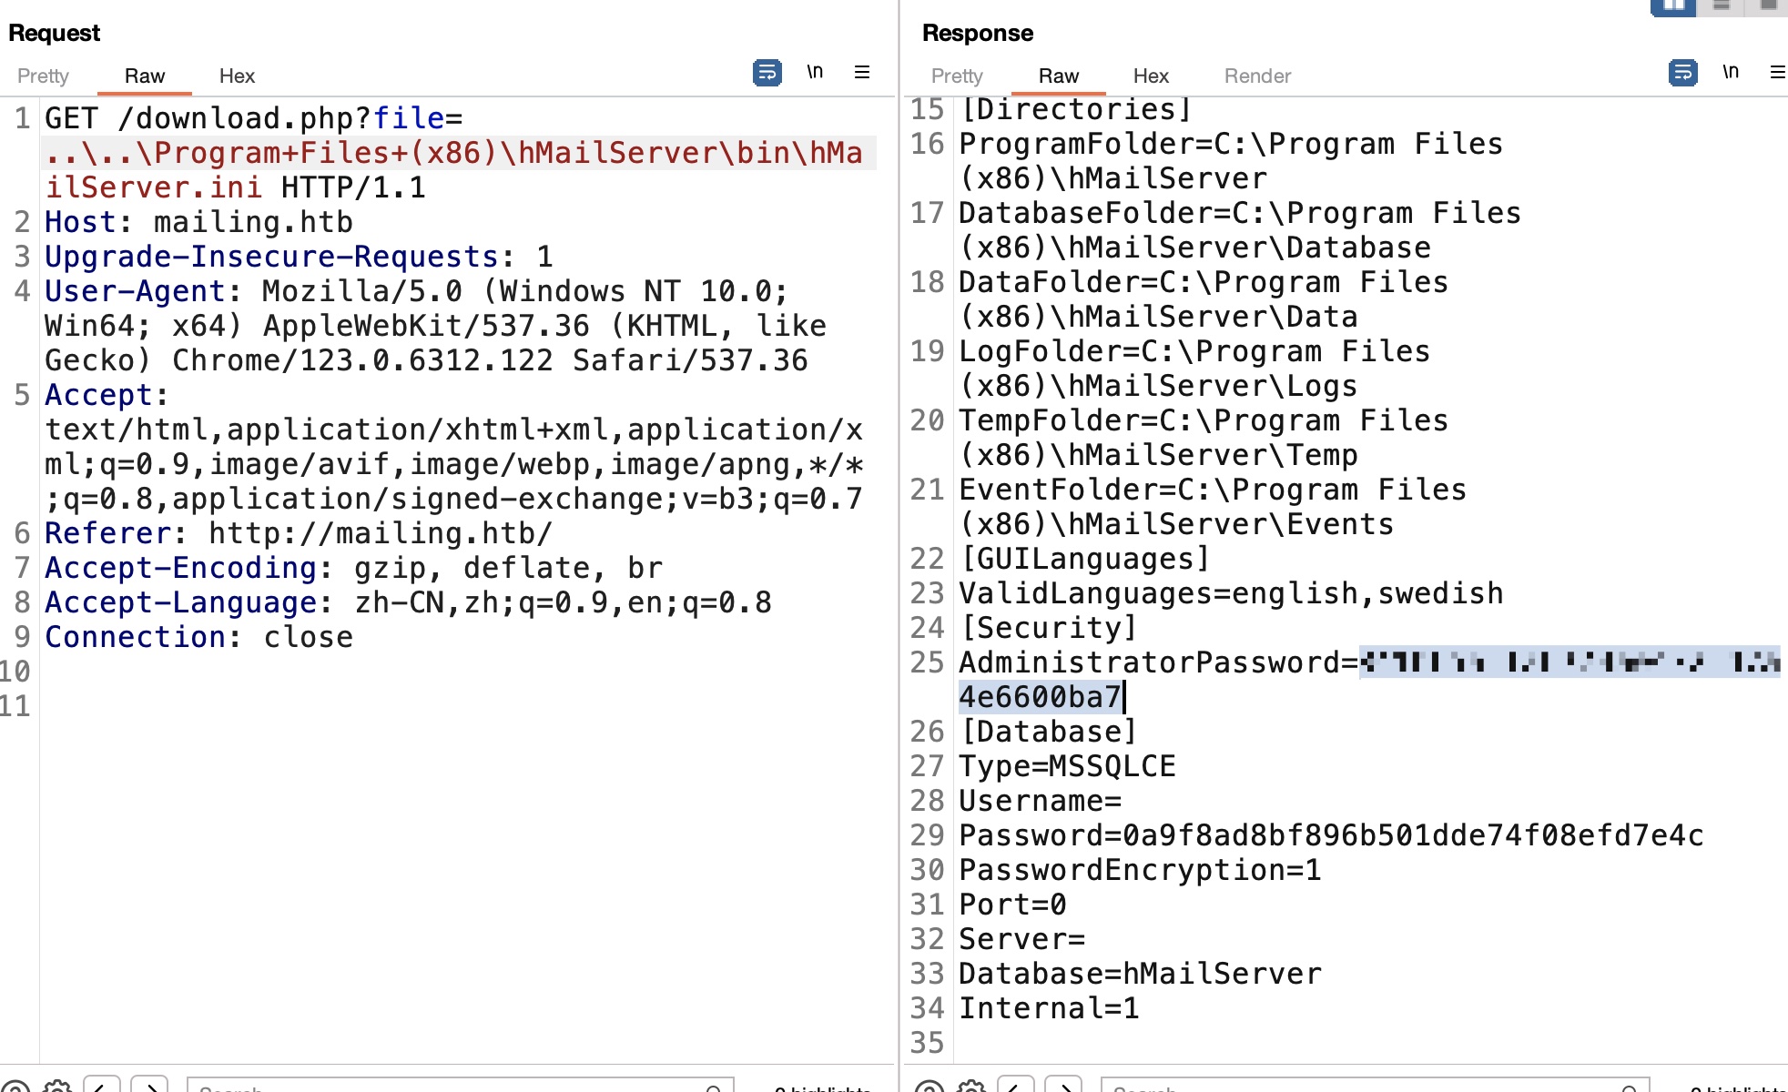The image size is (1788, 1092).
Task: Toggle word wrap in Response panel
Action: pos(1682,72)
